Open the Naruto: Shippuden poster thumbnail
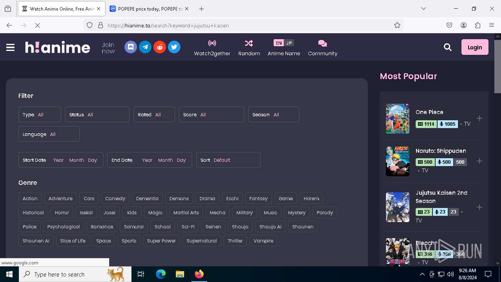 (x=398, y=161)
